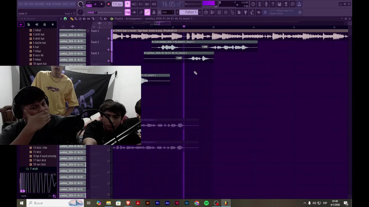Open the pattern list arrow before Pattern 1
Viewport: 369px width, 207px height.
pyautogui.click(x=178, y=12)
